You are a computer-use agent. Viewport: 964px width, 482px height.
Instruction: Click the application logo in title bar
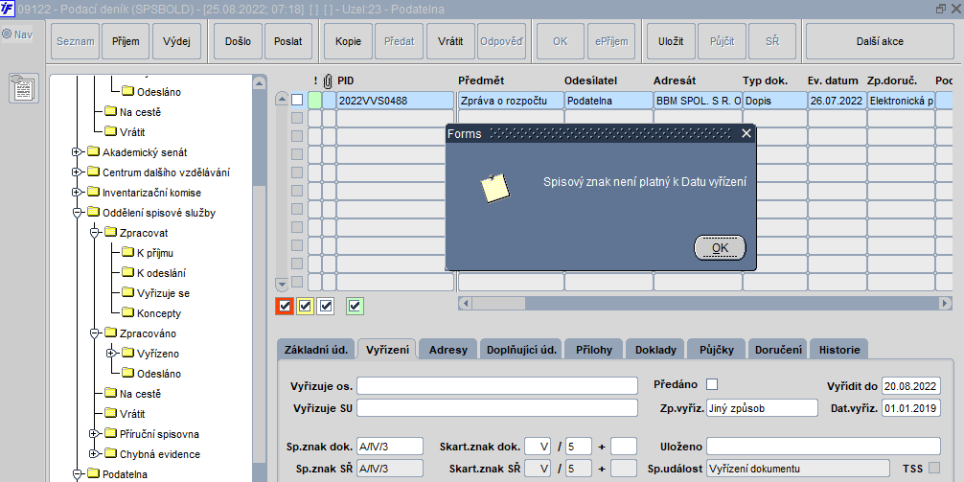tap(8, 9)
